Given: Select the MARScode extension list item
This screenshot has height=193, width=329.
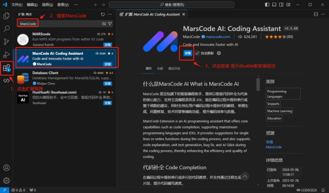Looking at the screenshot, I should click(x=64, y=39).
